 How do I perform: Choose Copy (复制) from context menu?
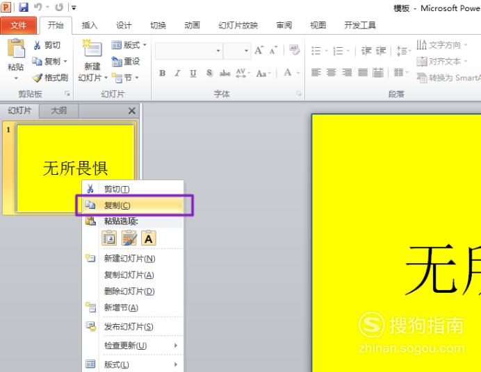pos(133,205)
